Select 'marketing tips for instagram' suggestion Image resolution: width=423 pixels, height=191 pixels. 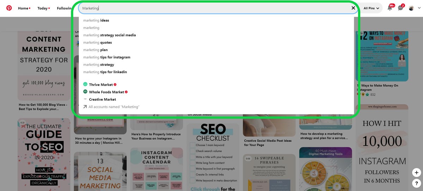click(107, 57)
